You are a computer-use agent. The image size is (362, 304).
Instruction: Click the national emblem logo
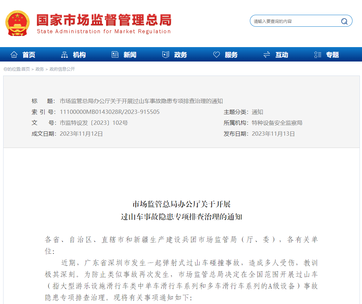[x=17, y=22]
